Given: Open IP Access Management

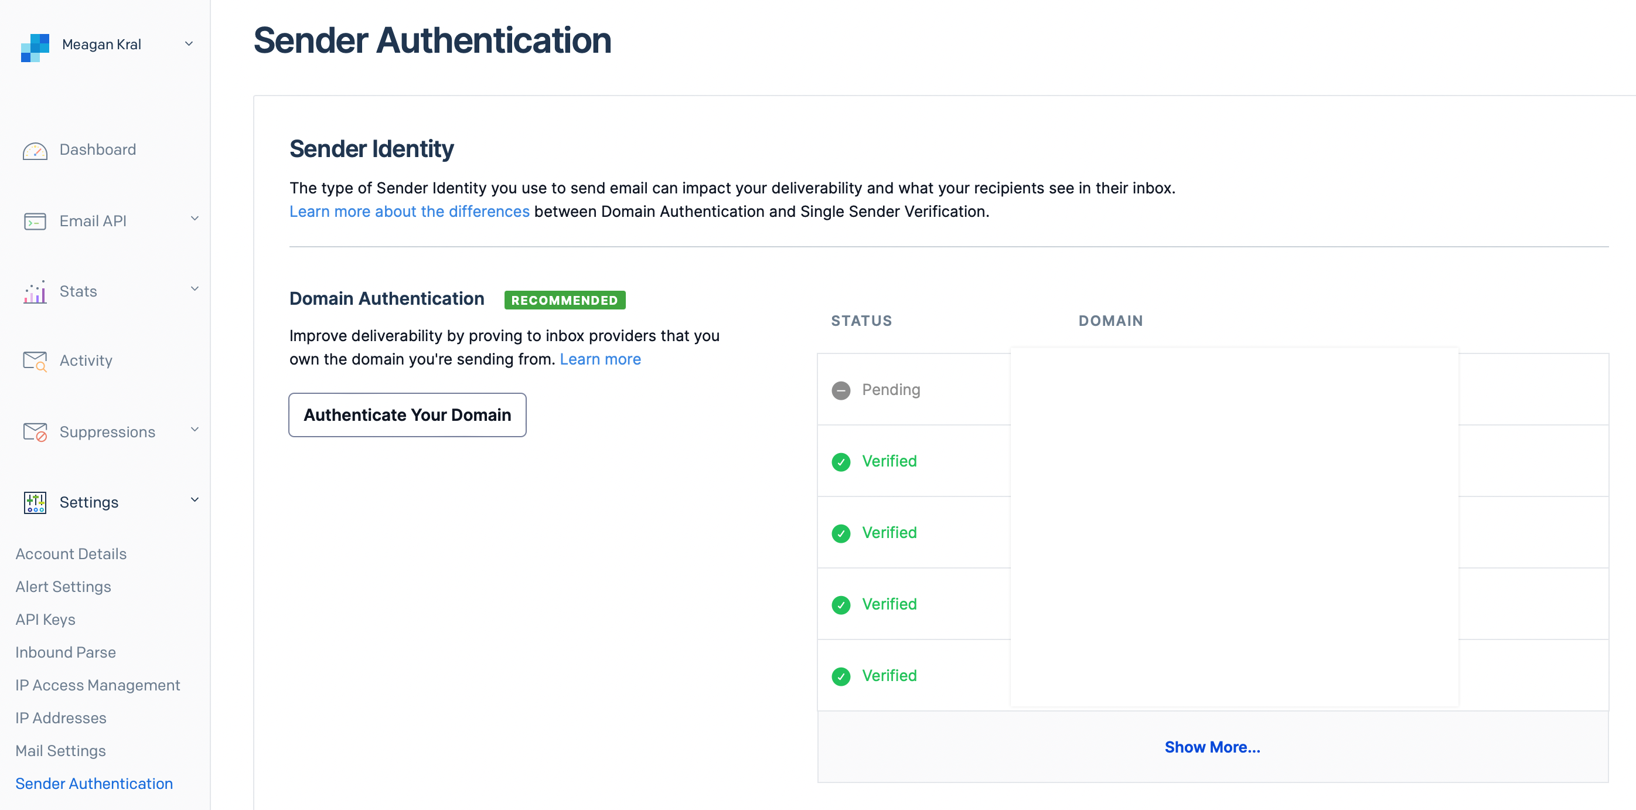Looking at the screenshot, I should pyautogui.click(x=98, y=685).
